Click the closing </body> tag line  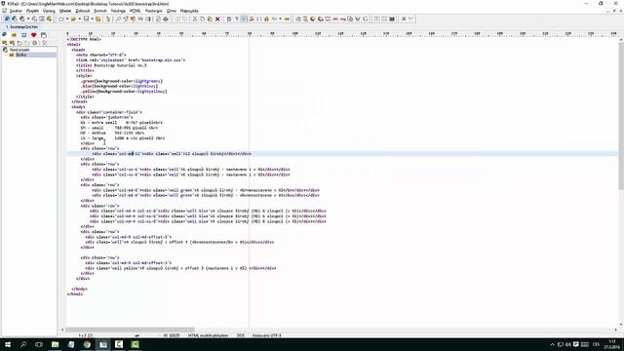pos(79,289)
